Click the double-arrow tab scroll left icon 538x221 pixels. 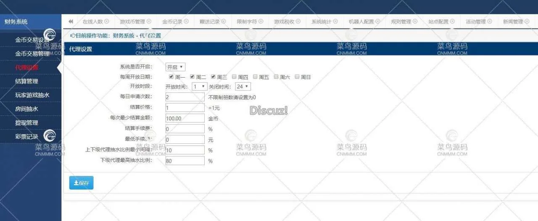coord(71,21)
